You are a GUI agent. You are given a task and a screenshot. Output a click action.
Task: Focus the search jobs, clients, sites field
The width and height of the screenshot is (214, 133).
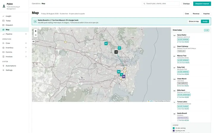[x=161, y=4]
